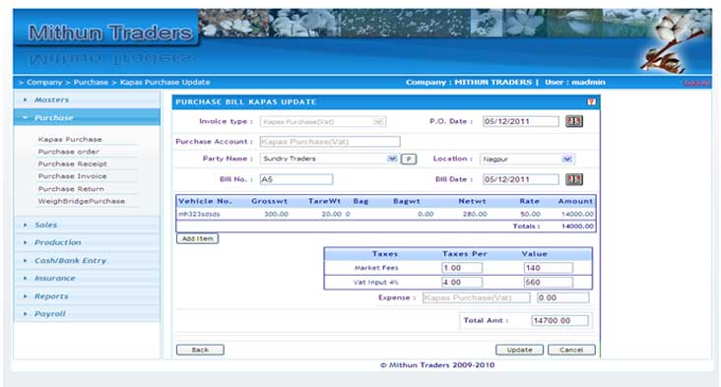
Task: Click the Purchase Account field
Action: (330, 142)
